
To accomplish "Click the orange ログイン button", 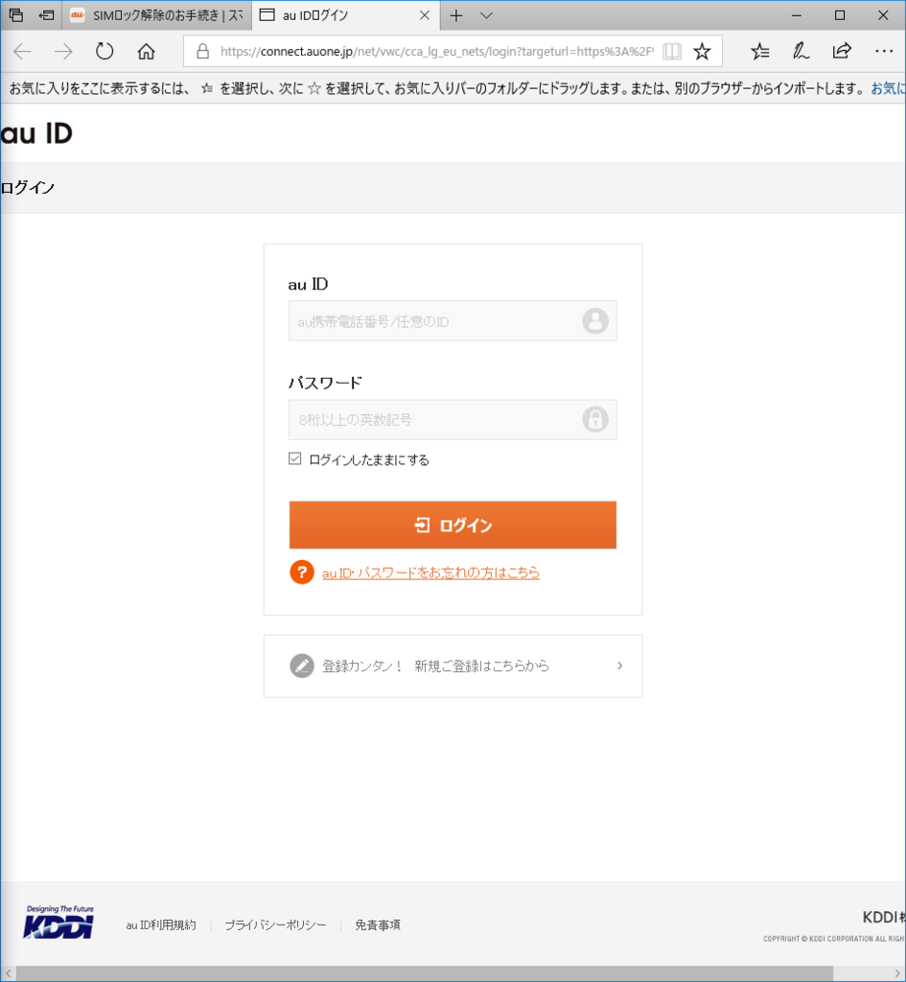I will click(x=453, y=525).
